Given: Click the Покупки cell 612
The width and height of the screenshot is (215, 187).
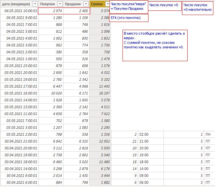Looking at the screenshot, I should pos(51,31).
